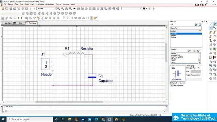Switch to the Test tab
217x122 pixels.
coord(19,23)
